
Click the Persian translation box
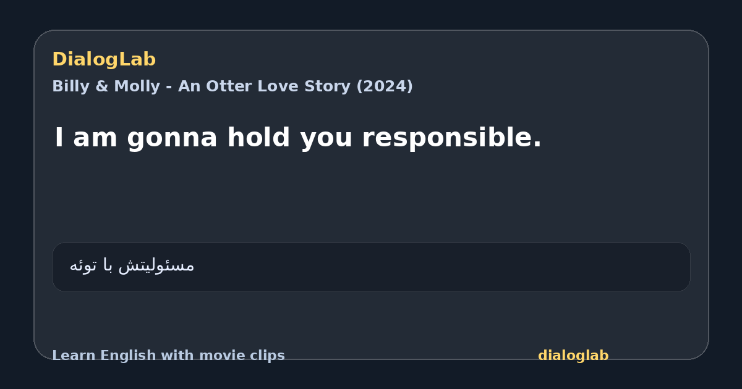pos(371,267)
